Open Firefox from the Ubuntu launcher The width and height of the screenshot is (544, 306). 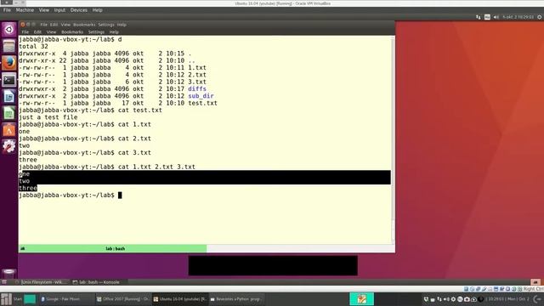pos(9,63)
